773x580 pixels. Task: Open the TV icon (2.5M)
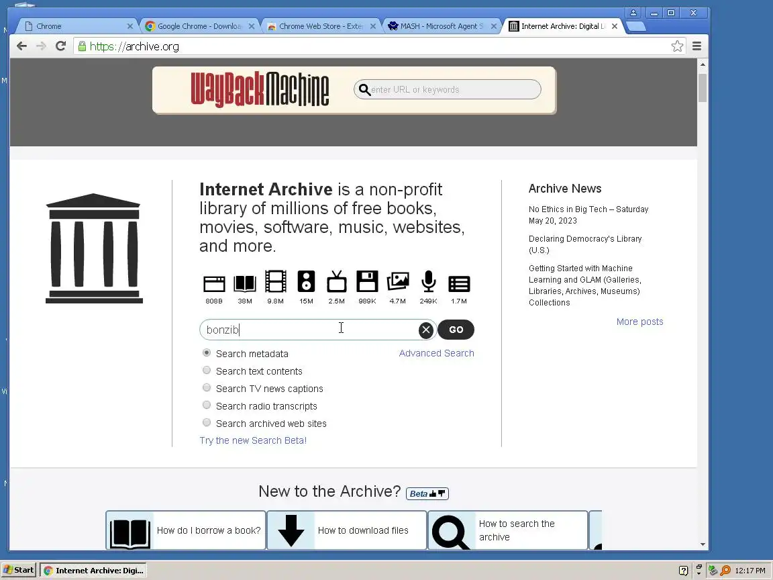tap(337, 281)
